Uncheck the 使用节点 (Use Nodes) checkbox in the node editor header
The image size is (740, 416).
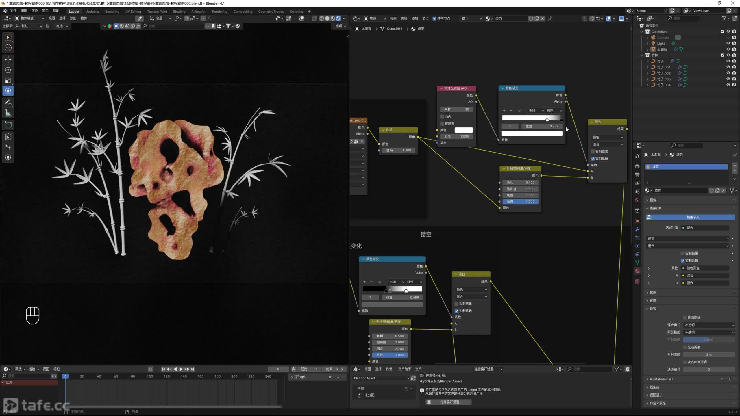click(x=434, y=18)
